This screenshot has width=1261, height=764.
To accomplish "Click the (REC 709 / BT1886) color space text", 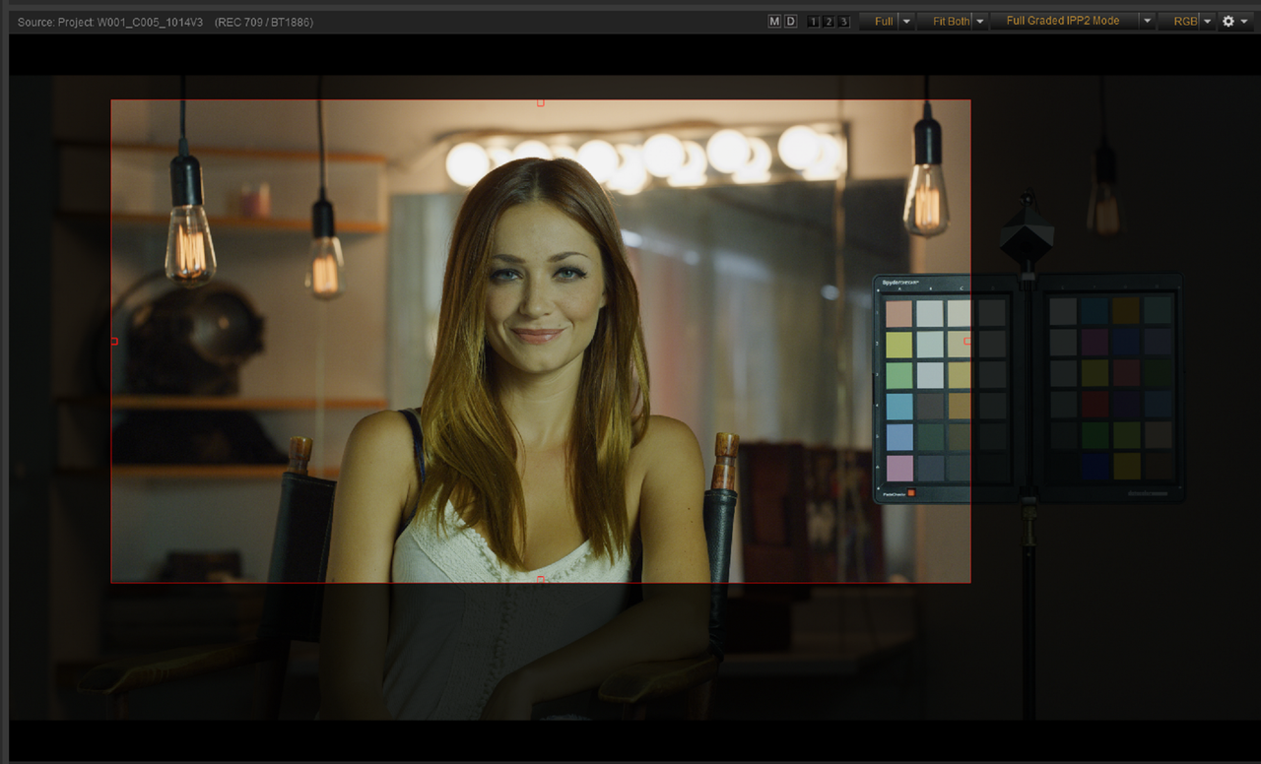I will coord(263,22).
